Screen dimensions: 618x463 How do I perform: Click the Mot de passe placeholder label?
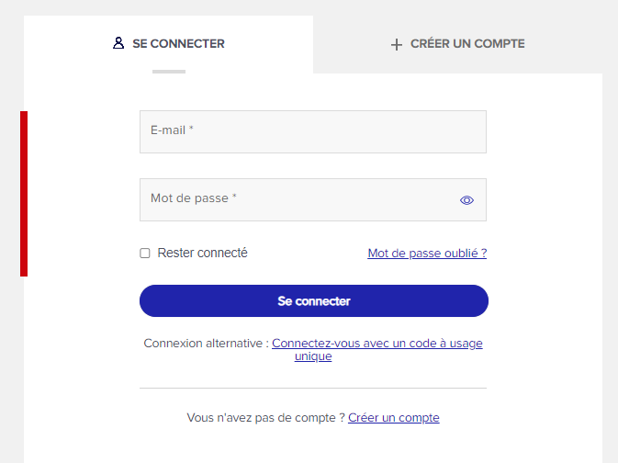pos(194,198)
